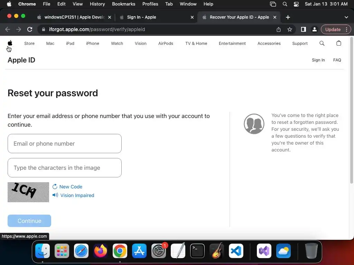Click the Apple logo in site navigation
354x265 pixels.
click(x=10, y=43)
